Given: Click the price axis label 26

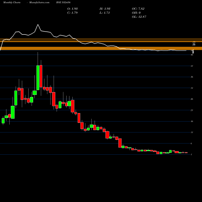Looking at the screenshot, I should pyautogui.click(x=192, y=99).
